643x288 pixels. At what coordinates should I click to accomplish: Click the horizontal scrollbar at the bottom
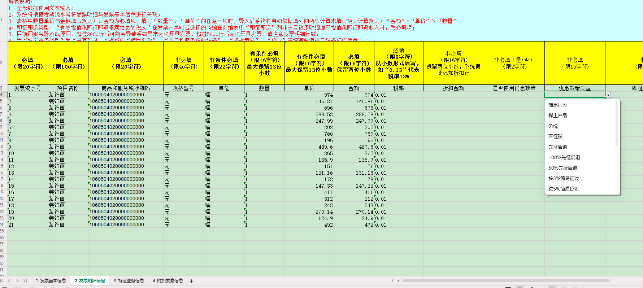click(505, 281)
